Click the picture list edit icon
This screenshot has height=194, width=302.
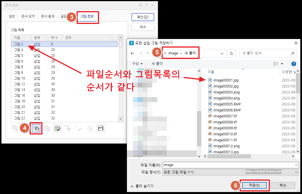coord(68,128)
